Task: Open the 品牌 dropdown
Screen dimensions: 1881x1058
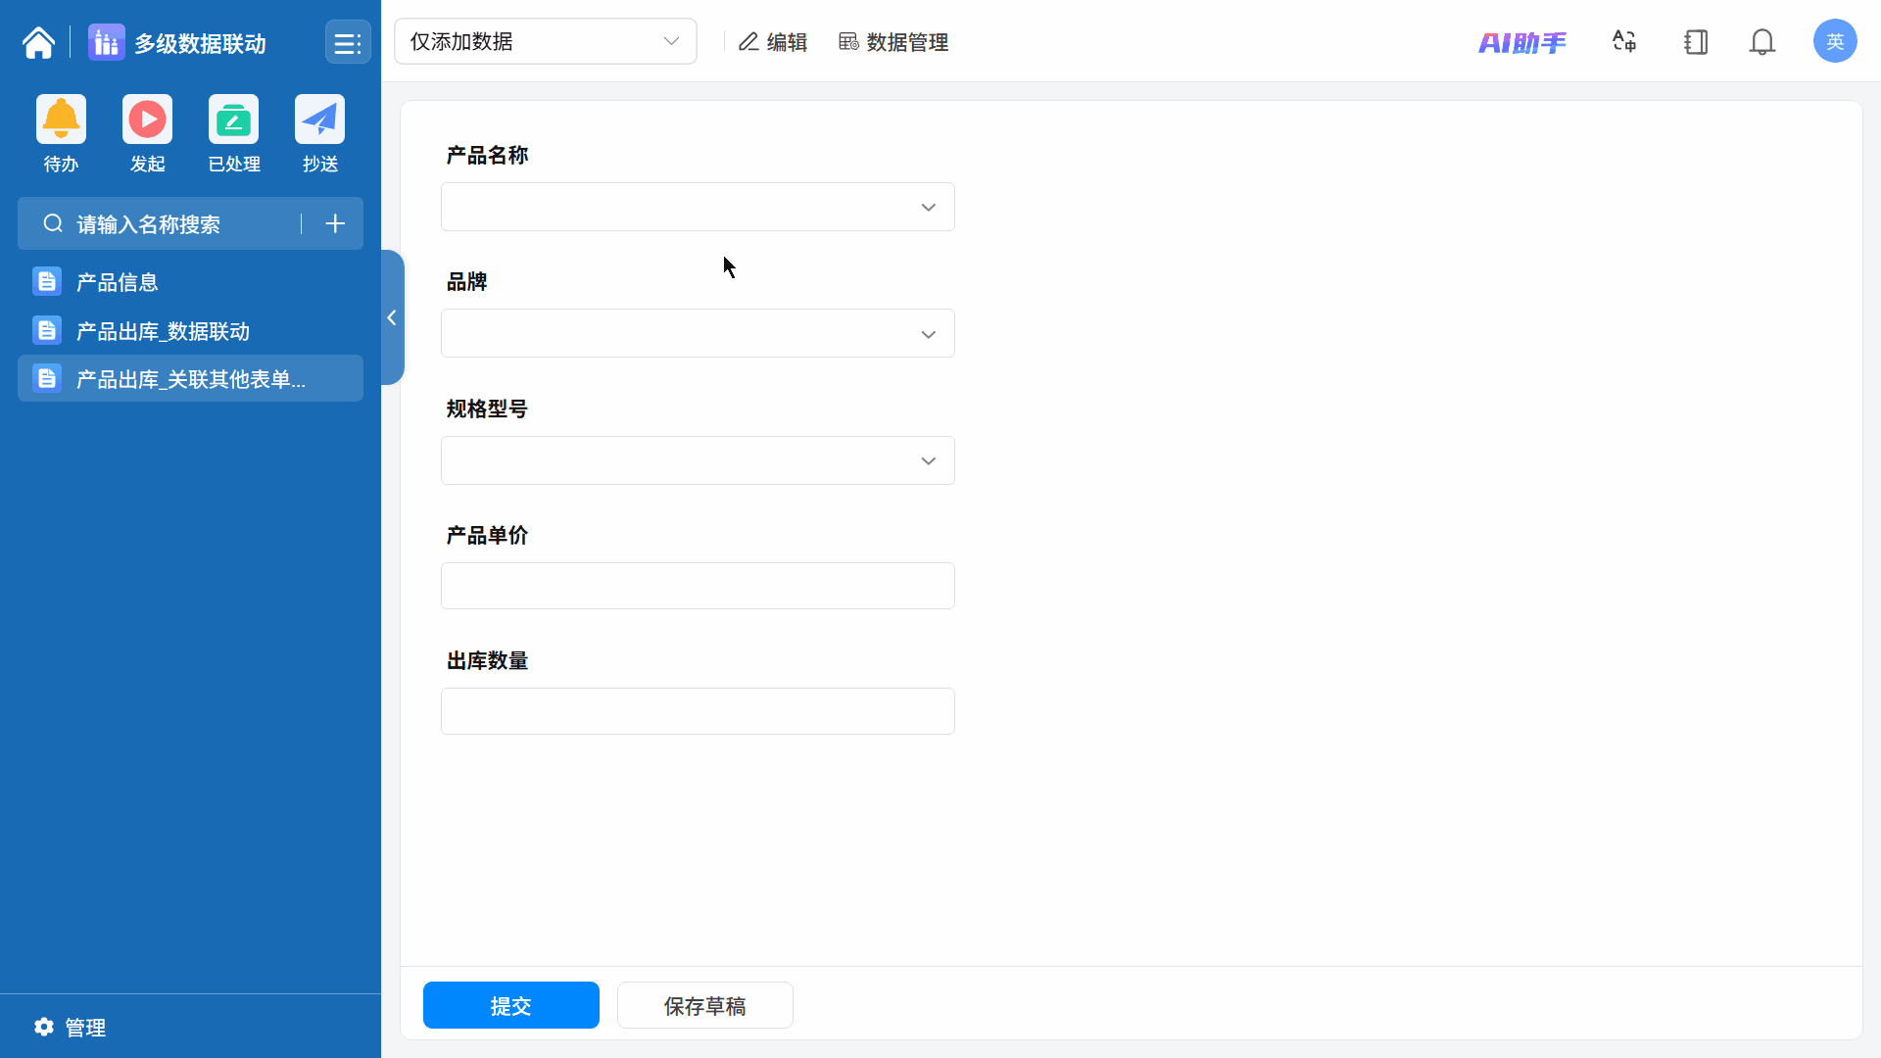Action: pos(697,334)
